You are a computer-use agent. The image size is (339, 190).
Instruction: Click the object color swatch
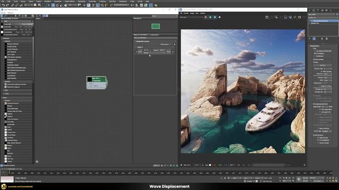pos(337,14)
